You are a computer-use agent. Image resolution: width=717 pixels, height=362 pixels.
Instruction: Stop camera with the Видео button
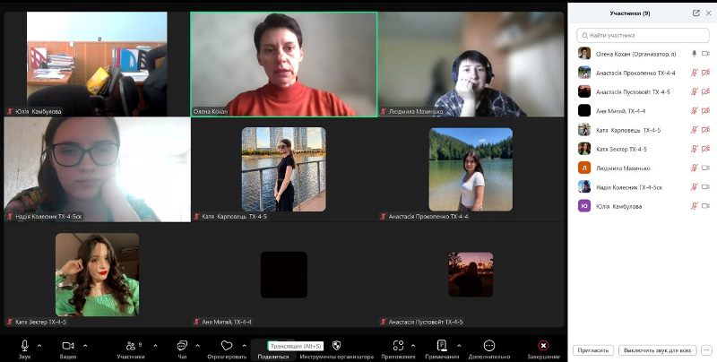[68, 349]
